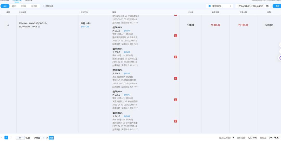Click the red win badge for 大 226.5 selection
Viewport: 281px width, 141px height.
point(176,78)
